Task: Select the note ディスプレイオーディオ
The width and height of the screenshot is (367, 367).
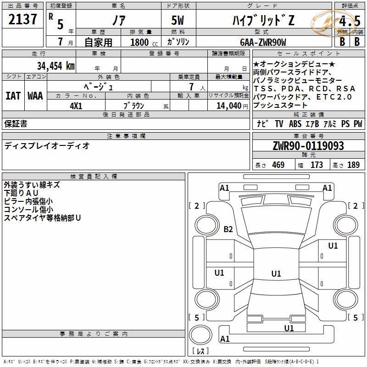Action: pos(47,146)
